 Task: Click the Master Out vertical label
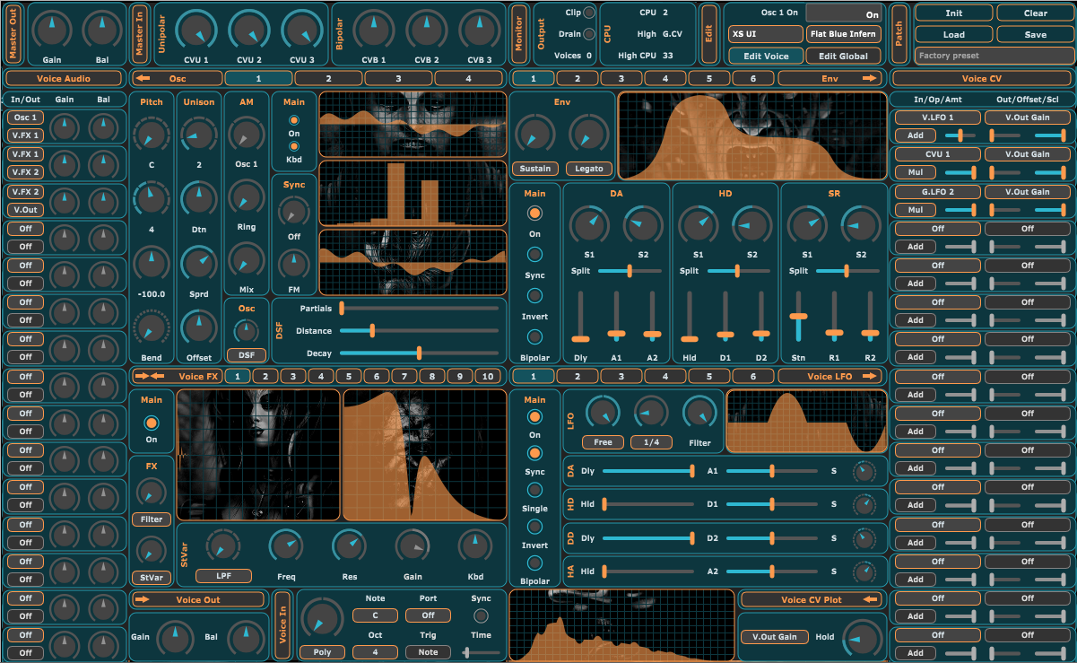13,33
